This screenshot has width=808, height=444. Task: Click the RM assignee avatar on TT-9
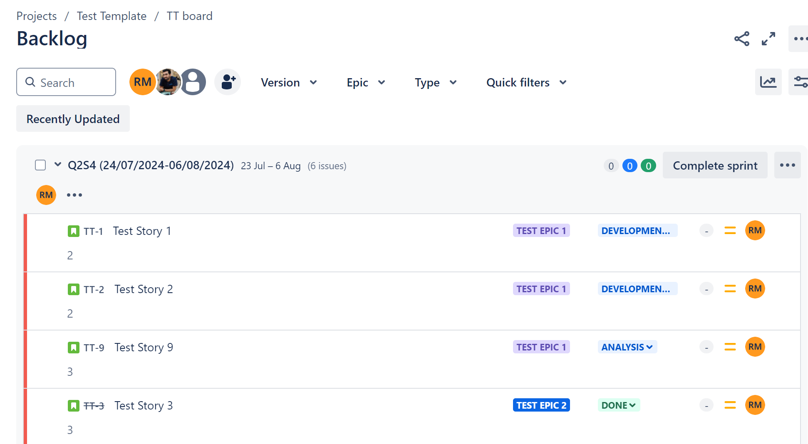click(x=755, y=347)
